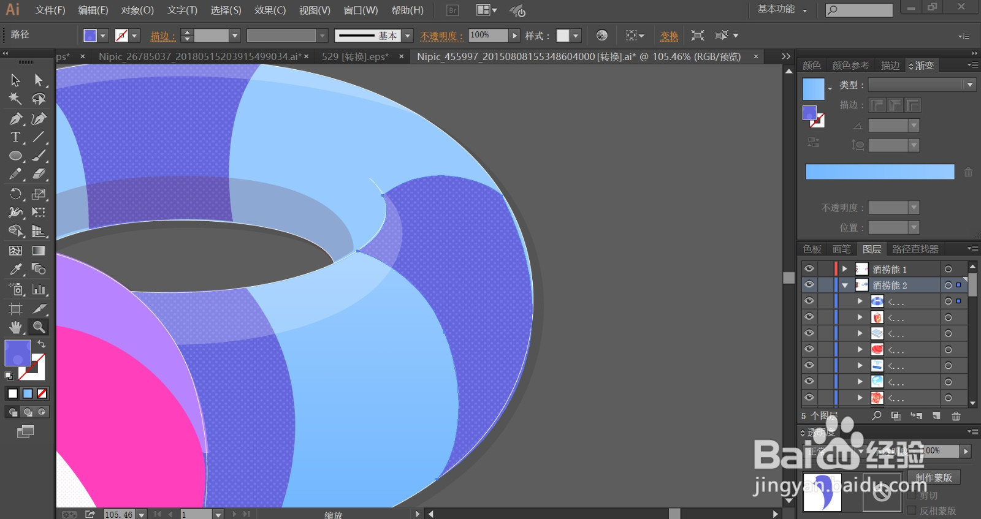Image resolution: width=981 pixels, height=519 pixels.
Task: Click the gradient slider bar
Action: (x=880, y=172)
